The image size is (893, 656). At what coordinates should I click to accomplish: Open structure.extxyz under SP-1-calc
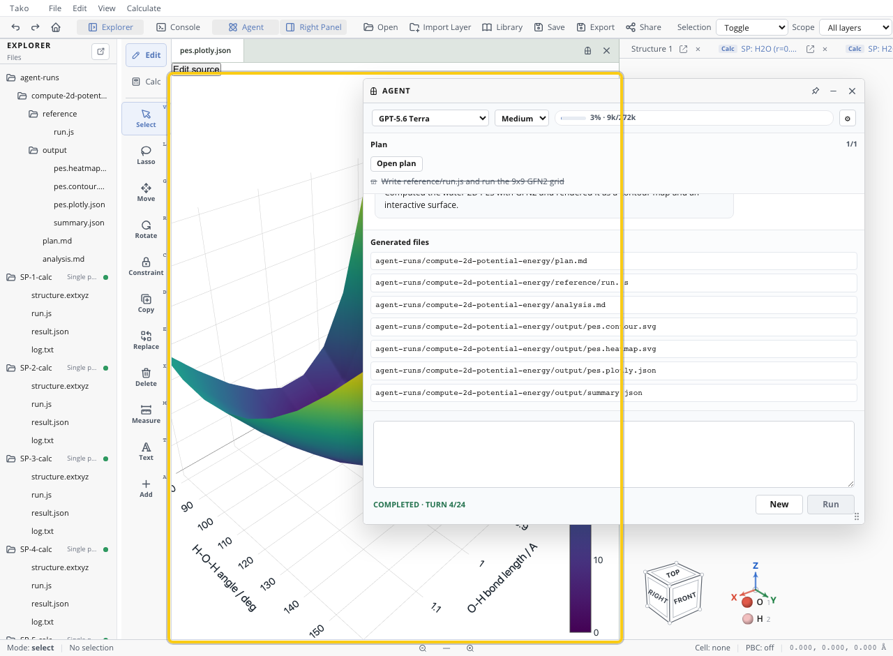click(x=60, y=295)
